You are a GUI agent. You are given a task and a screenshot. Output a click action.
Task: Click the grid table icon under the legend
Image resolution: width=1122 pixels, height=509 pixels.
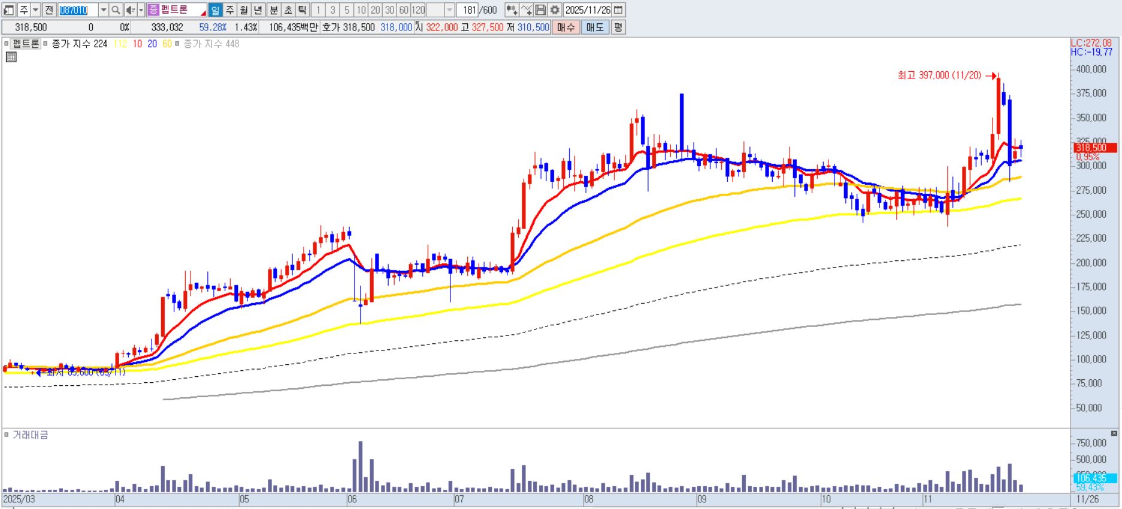click(11, 57)
